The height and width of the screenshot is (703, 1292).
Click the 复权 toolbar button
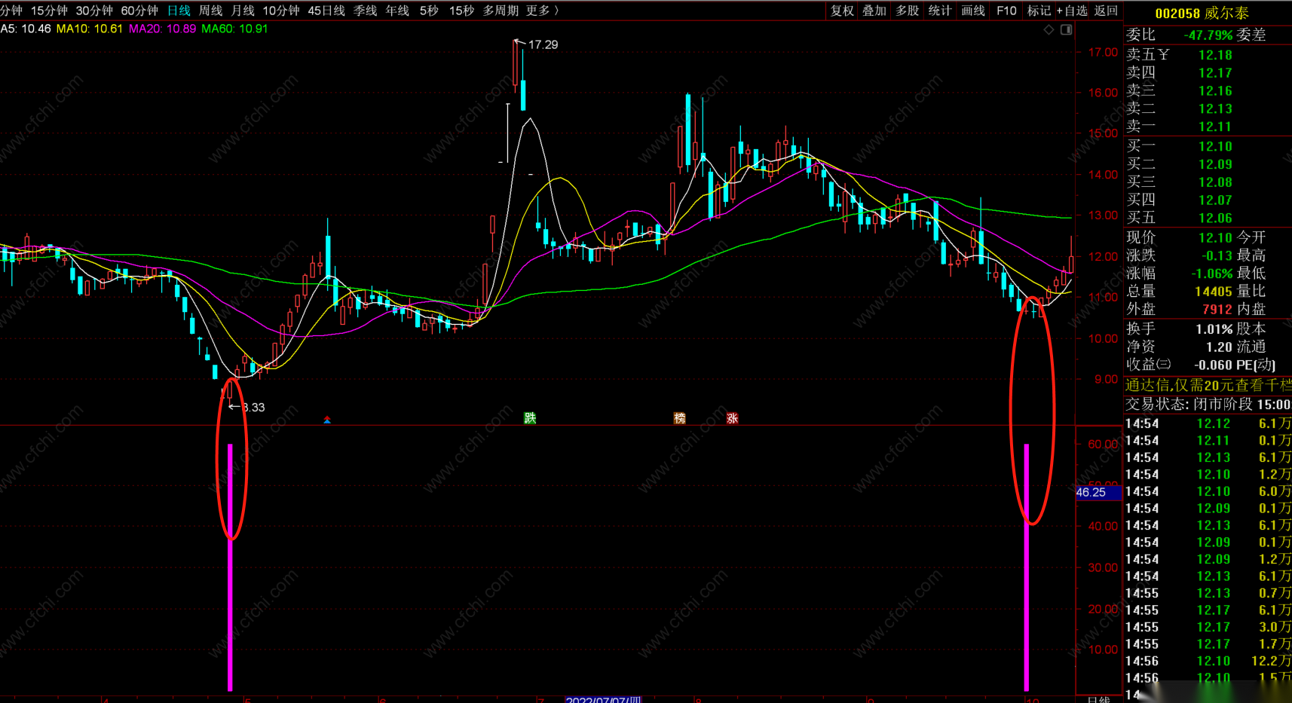click(x=843, y=11)
